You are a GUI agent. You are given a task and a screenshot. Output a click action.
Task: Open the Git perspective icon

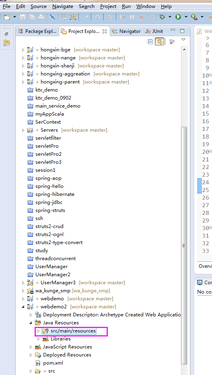tap(6, 43)
